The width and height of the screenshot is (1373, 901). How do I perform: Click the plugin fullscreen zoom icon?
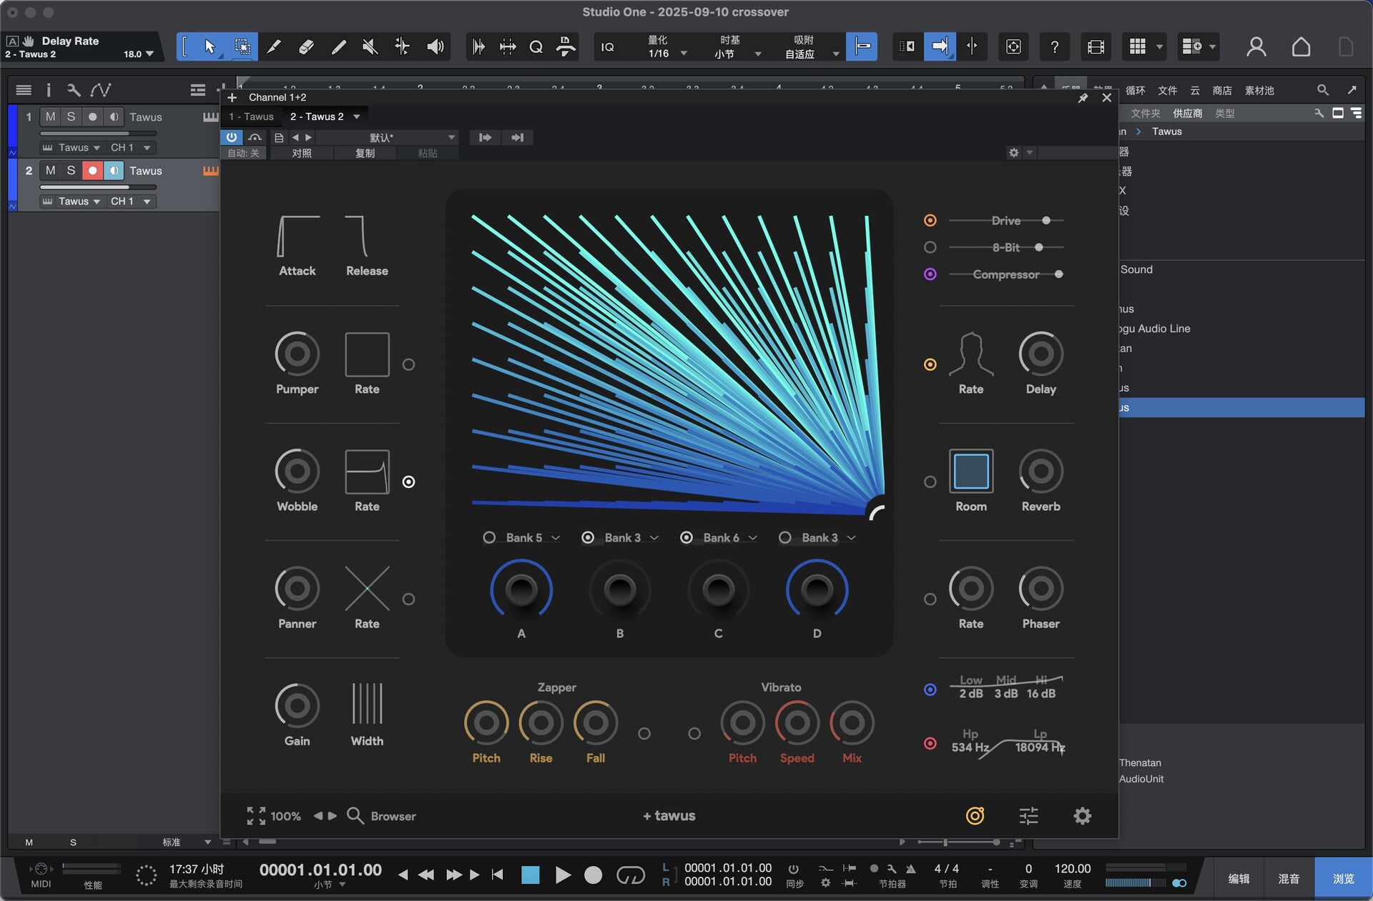coord(255,816)
